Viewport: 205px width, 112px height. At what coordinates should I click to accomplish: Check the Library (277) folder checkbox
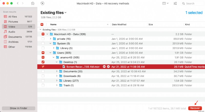(x=43, y=81)
